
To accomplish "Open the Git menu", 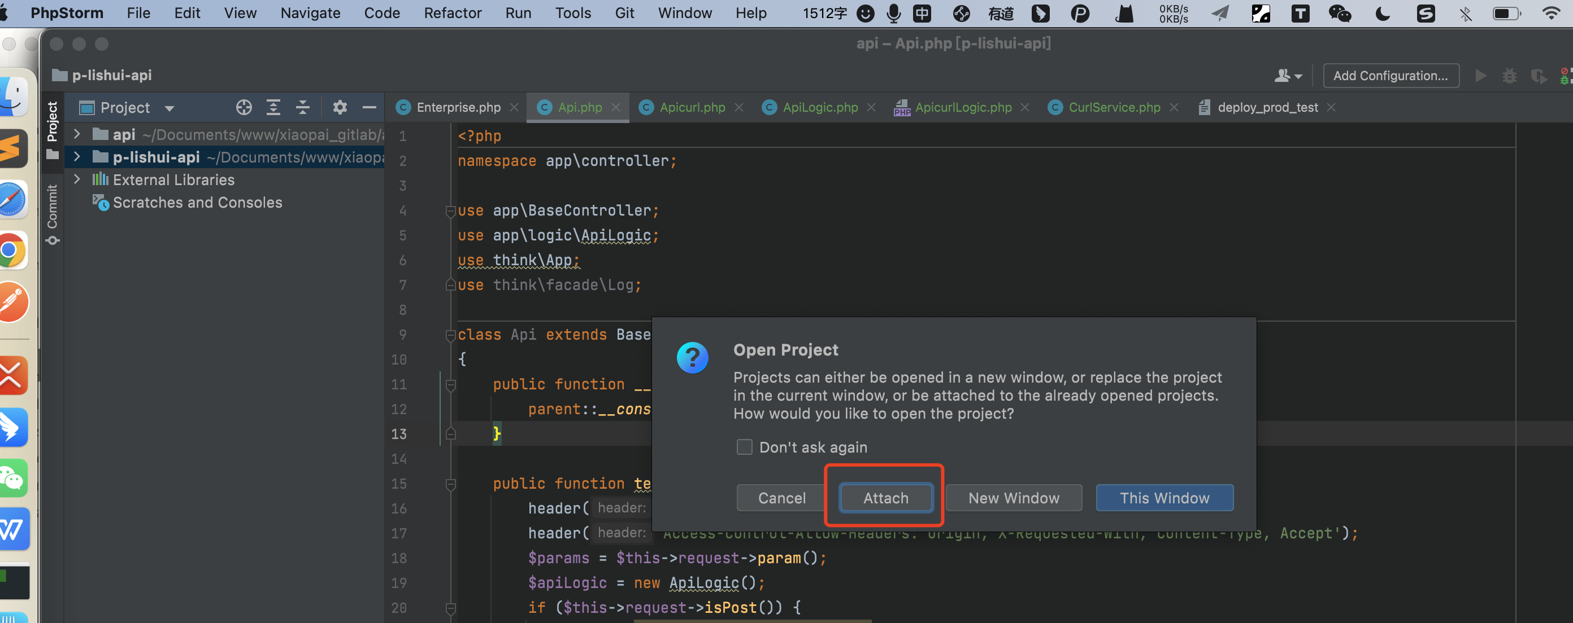I will point(624,13).
